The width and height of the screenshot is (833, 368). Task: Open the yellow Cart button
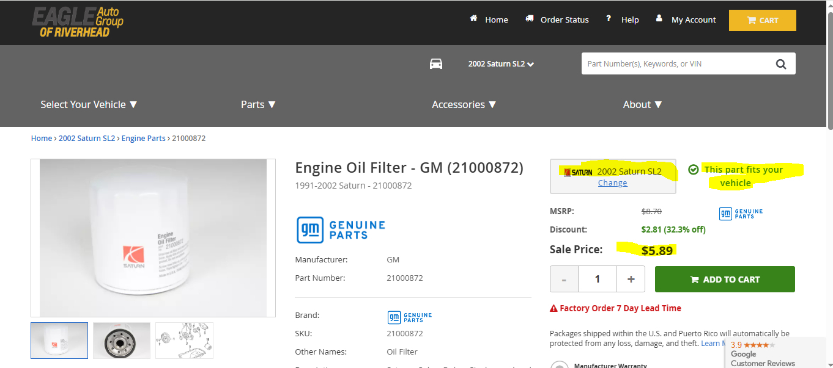(762, 20)
